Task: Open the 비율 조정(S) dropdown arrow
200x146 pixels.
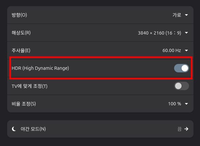Action: point(186,104)
